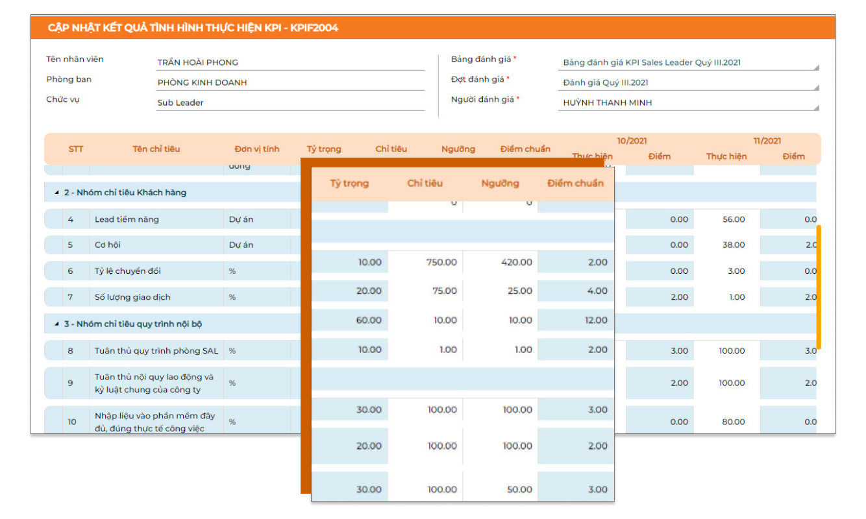The image size is (866, 519).
Task: Click the Đơn vị tính column header
Action: [257, 149]
